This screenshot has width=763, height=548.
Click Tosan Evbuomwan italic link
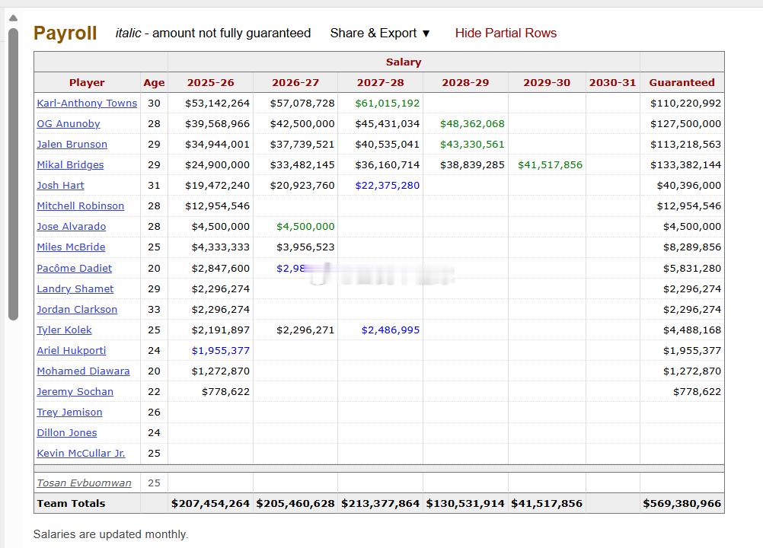tap(84, 483)
